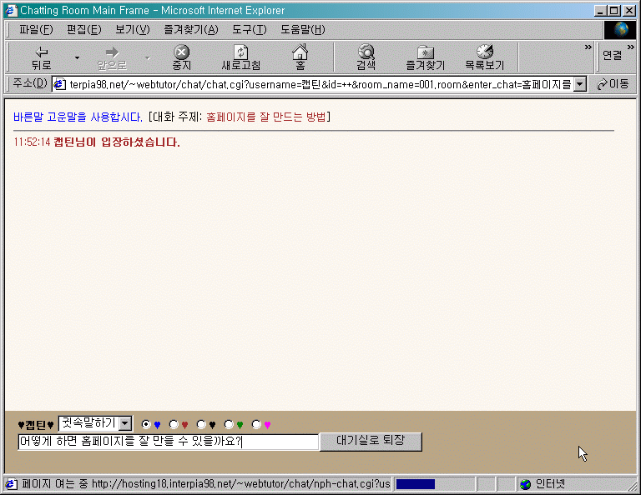Maximize the Internet Explorer window

click(614, 11)
